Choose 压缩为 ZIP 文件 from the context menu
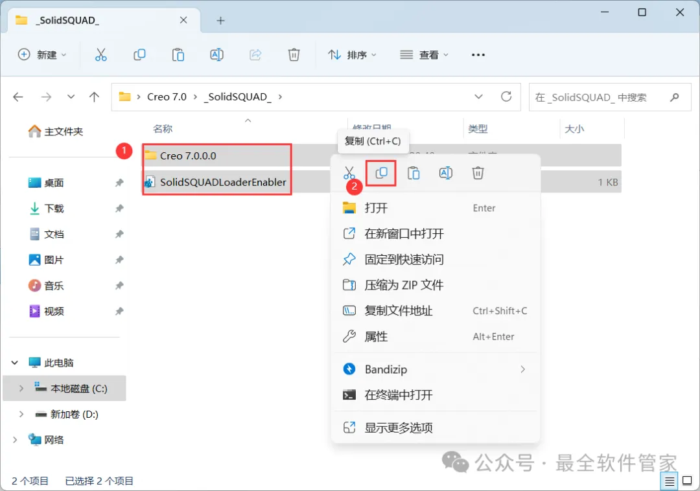700x491 pixels. 436,285
